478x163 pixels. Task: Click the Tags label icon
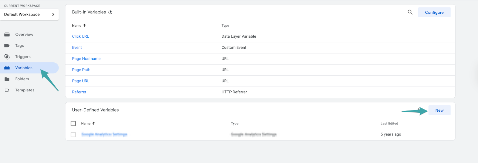click(x=7, y=46)
